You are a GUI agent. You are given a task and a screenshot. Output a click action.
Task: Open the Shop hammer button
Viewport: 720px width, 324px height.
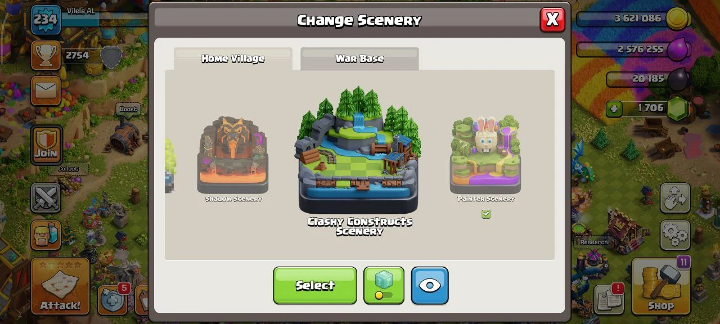[661, 286]
